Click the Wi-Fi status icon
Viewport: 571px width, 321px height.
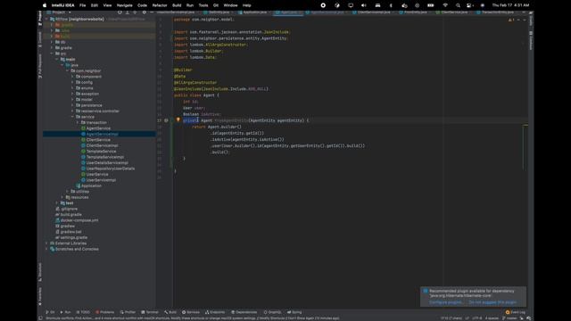point(445,5)
